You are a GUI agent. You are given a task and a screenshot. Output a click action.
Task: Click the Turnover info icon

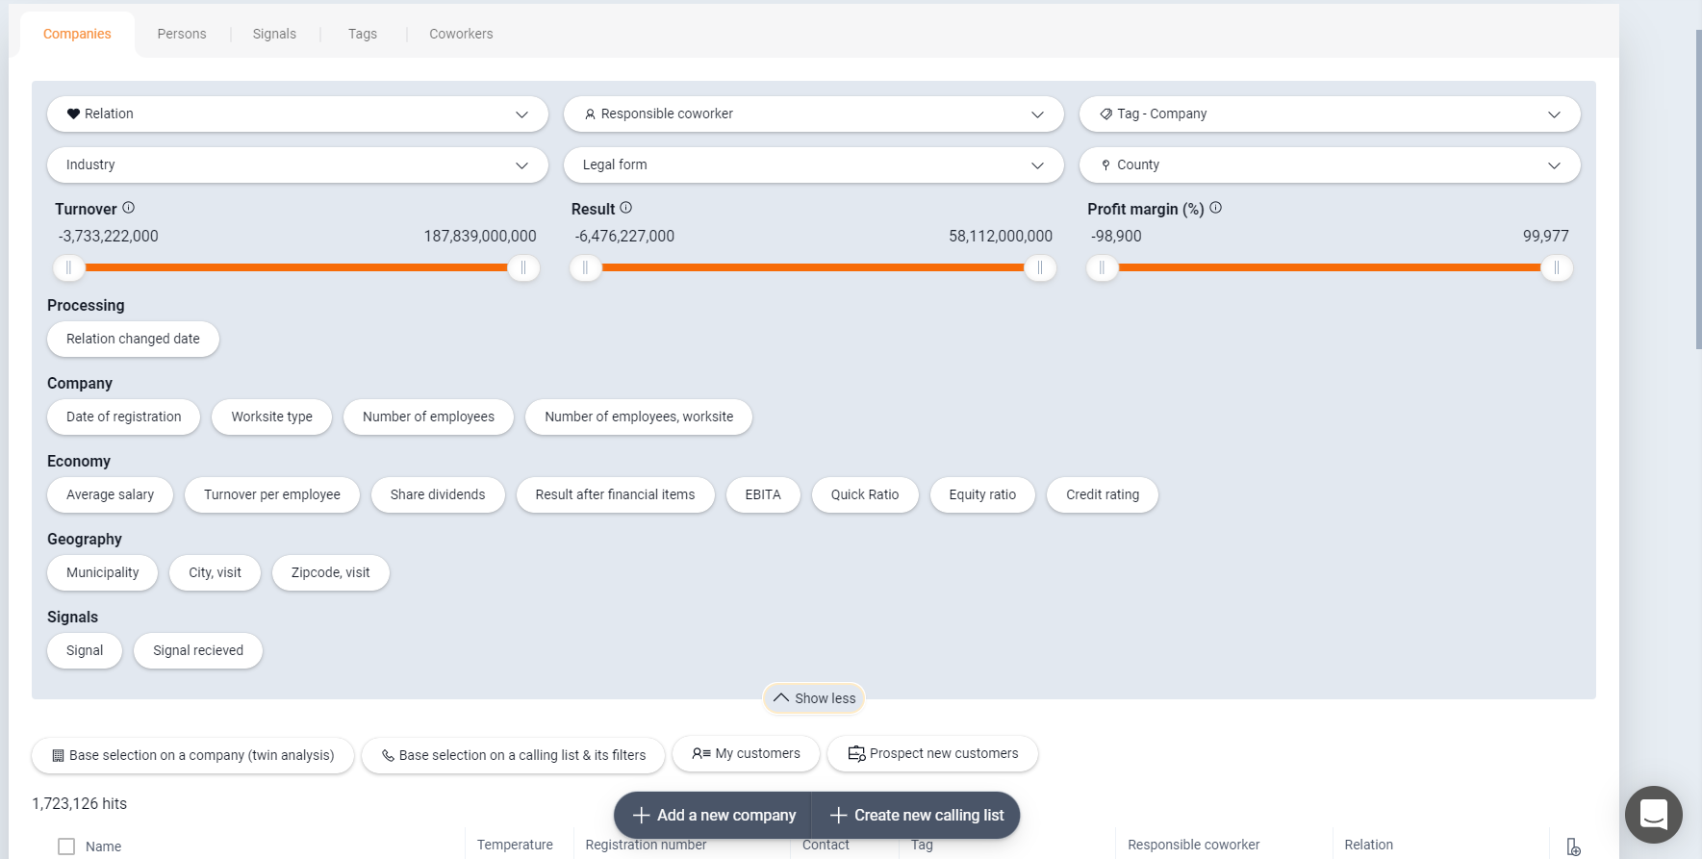point(129,208)
